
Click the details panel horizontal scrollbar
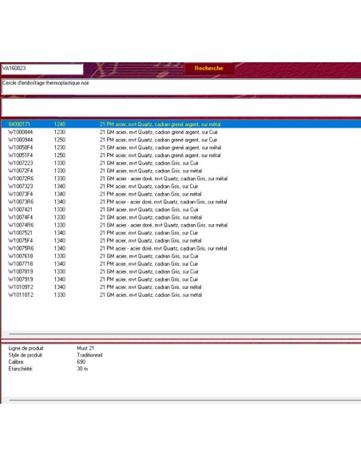point(181,400)
